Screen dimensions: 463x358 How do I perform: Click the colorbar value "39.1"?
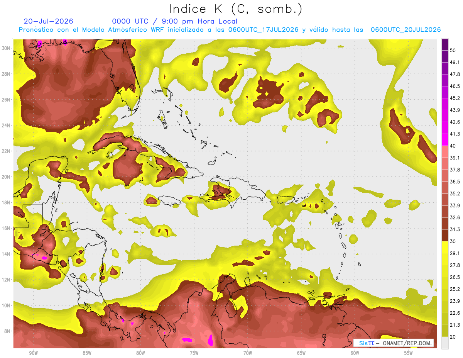[455, 158]
